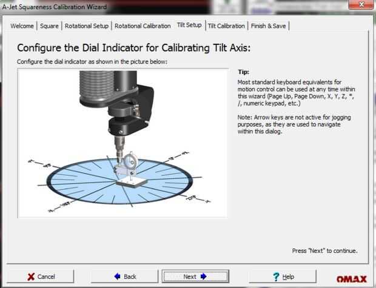Click the A-Jet Squareness Calibration Wizard title
376x288 pixels.
tap(55, 7)
